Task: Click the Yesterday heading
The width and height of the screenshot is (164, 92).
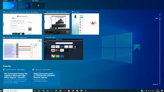Action: click(x=7, y=66)
